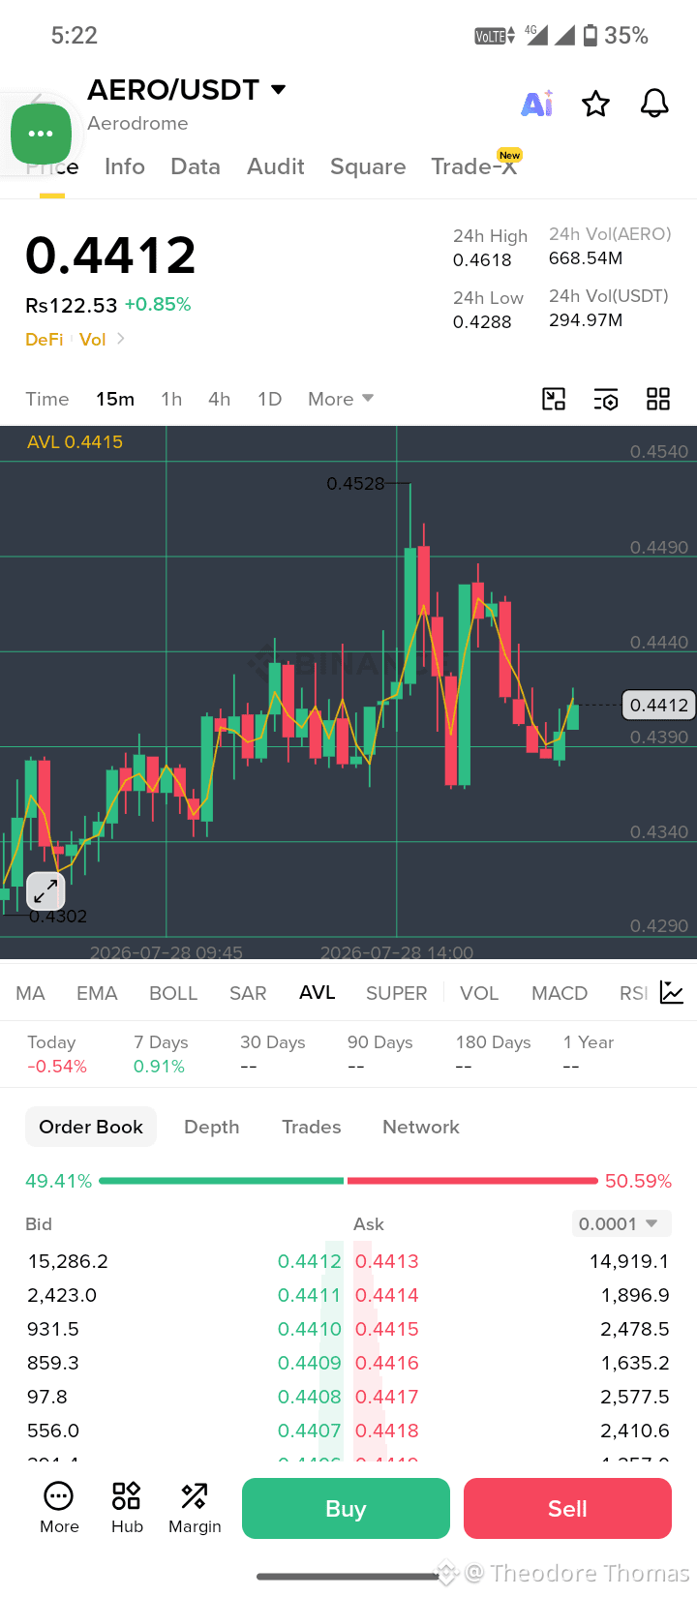This screenshot has height=1597, width=697.
Task: Change order book precision 0.0001
Action: click(621, 1223)
